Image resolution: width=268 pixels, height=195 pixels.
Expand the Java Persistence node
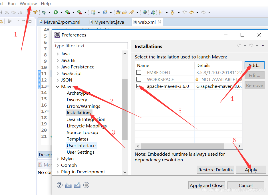pyautogui.click(x=58, y=67)
